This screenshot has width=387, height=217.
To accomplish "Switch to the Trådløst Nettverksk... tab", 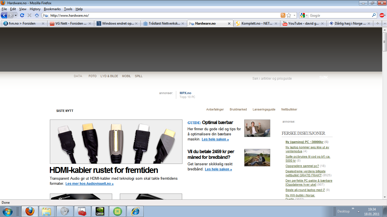I will (x=163, y=23).
